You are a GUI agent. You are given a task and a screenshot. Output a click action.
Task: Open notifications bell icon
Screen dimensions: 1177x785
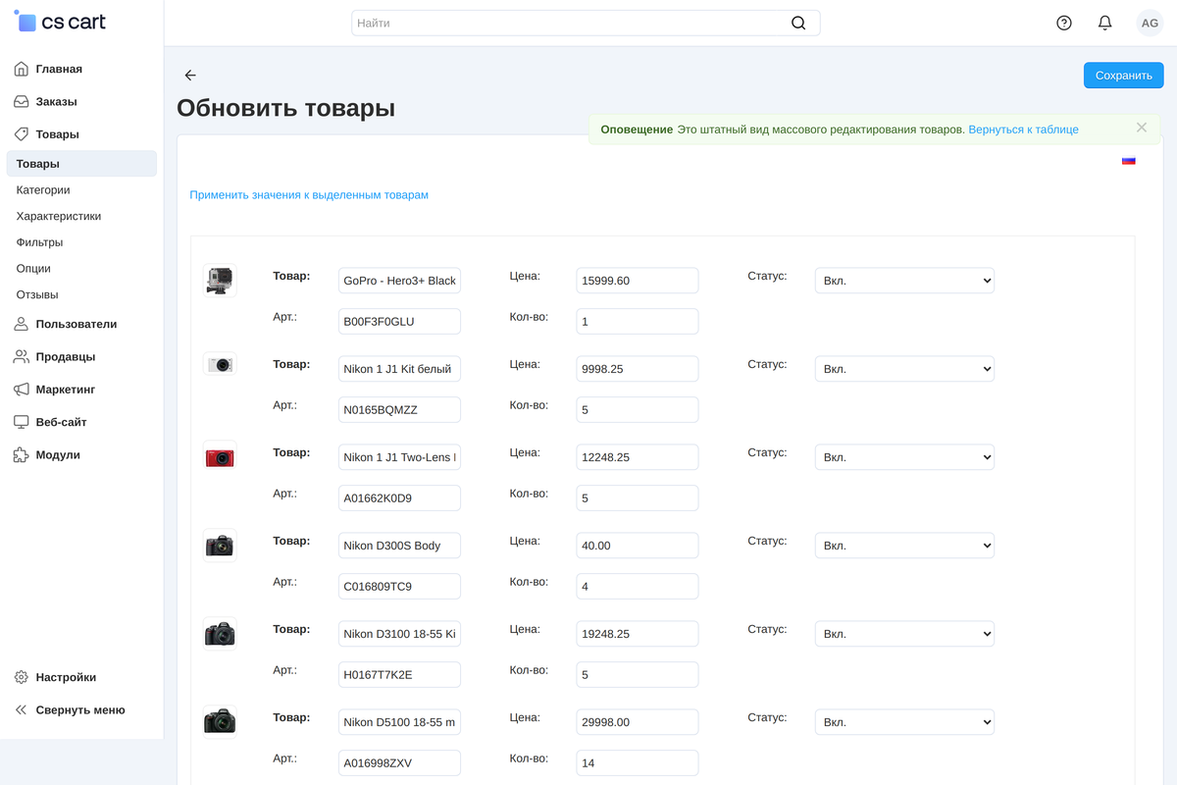tap(1105, 23)
